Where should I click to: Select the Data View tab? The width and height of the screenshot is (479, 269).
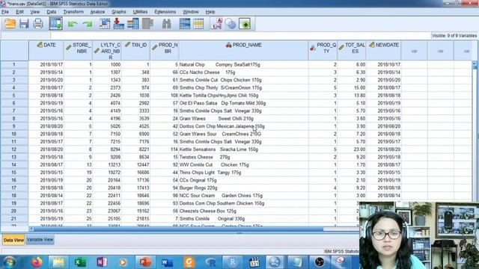[x=13, y=240]
